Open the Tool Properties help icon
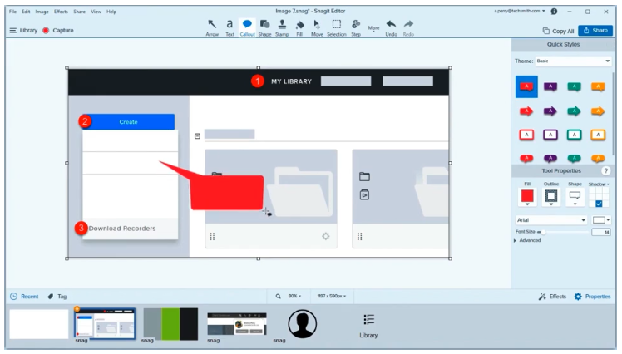The height and width of the screenshot is (354, 622). coord(605,170)
